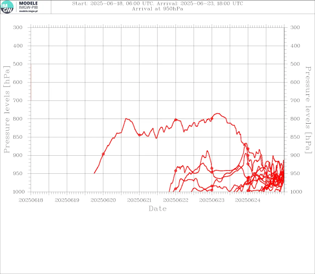Click the left axis 500 pressure label
This screenshot has height=274, width=315.
point(18,64)
